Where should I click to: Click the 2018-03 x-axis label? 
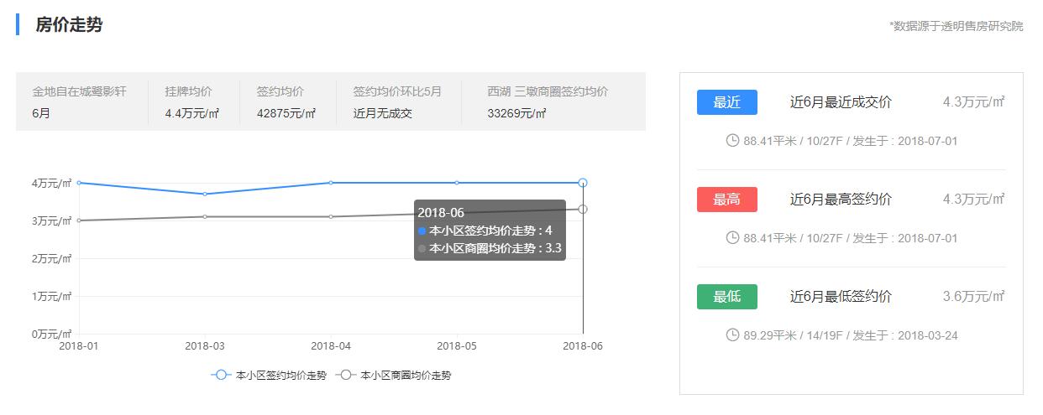pyautogui.click(x=205, y=345)
